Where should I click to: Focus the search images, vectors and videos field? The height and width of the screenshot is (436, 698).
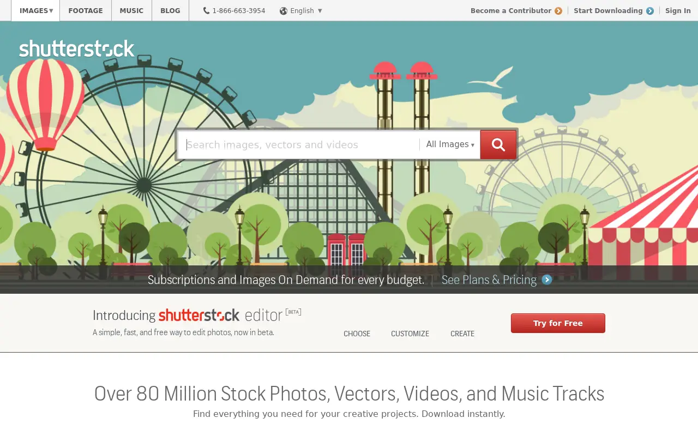click(x=298, y=144)
